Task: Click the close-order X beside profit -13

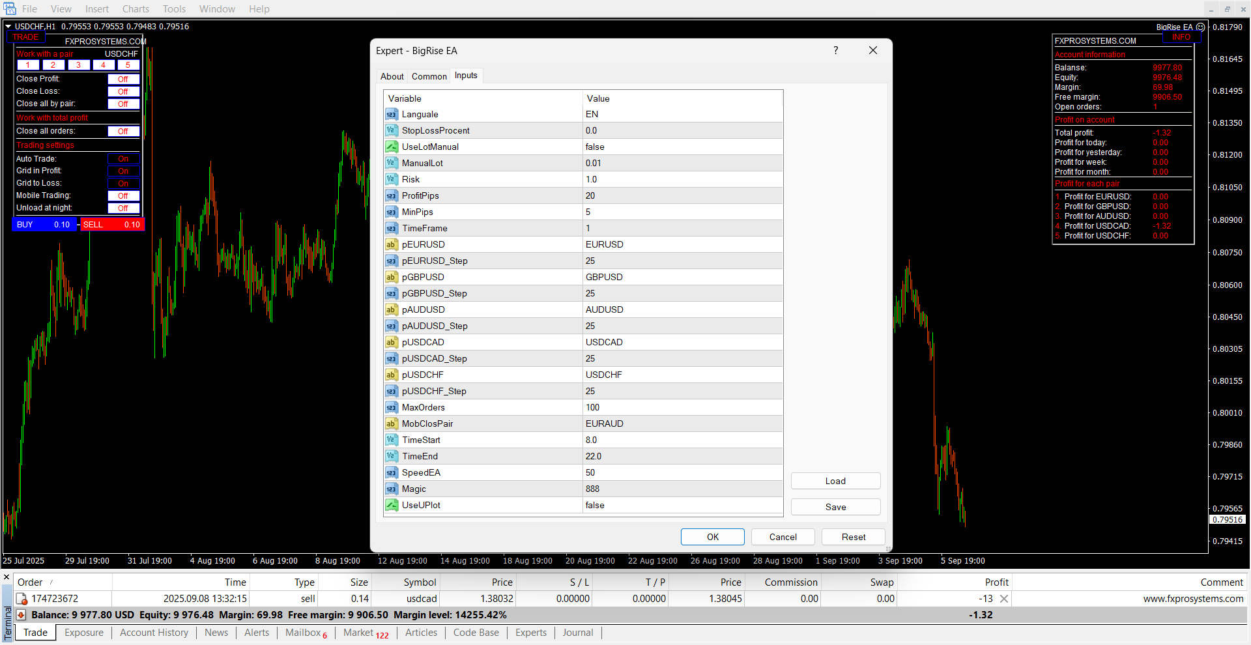Action: (1004, 599)
